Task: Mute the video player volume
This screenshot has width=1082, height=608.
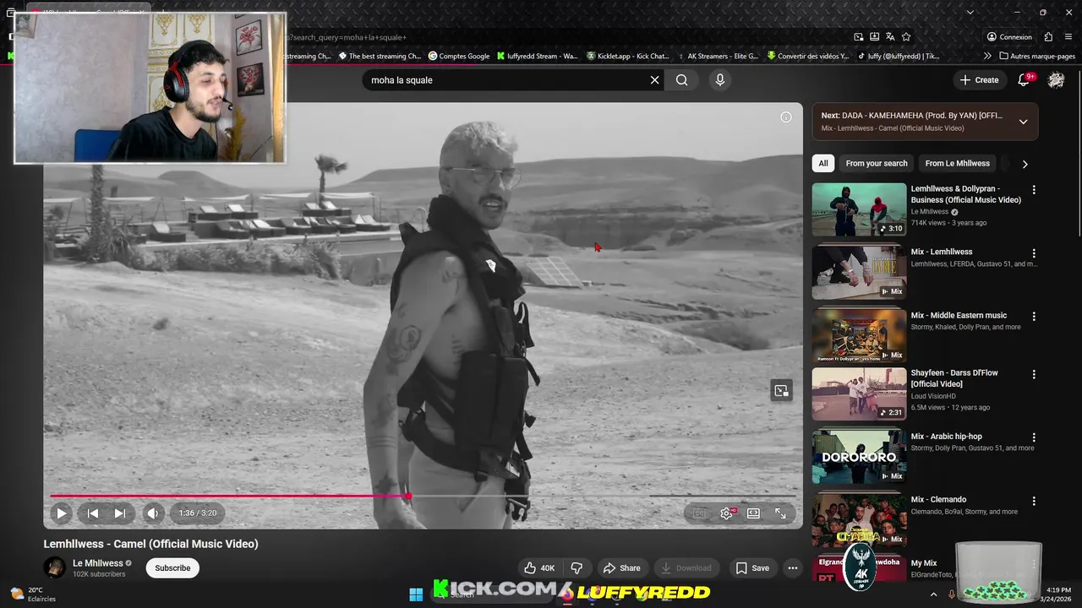Action: [x=152, y=513]
